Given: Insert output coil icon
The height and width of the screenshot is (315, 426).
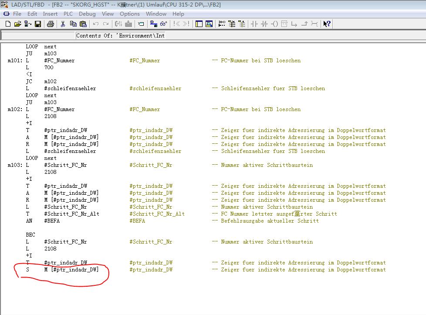Looking at the screenshot, I should tap(274, 24).
